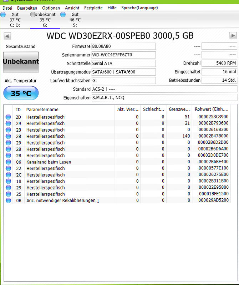239x285 pixels.
Task: Select the Kanalrand beim Lesen parameter
Action: click(49, 162)
